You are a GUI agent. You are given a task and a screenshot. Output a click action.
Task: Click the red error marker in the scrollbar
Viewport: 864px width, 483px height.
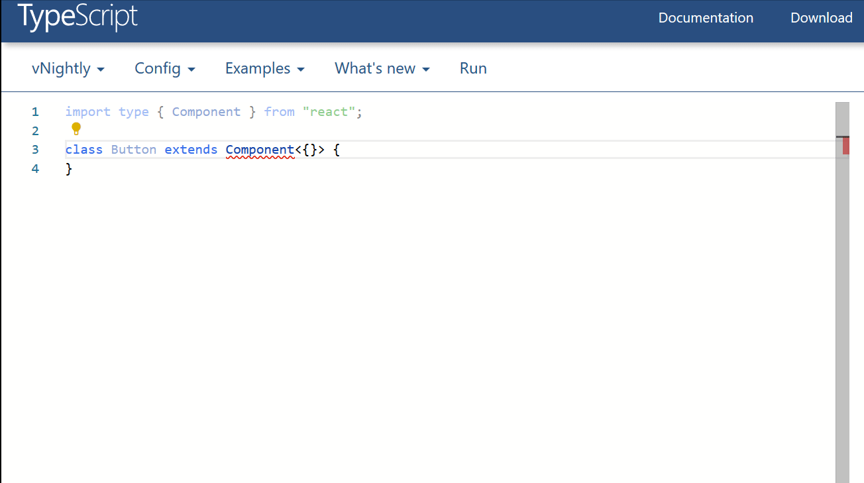[x=846, y=146]
